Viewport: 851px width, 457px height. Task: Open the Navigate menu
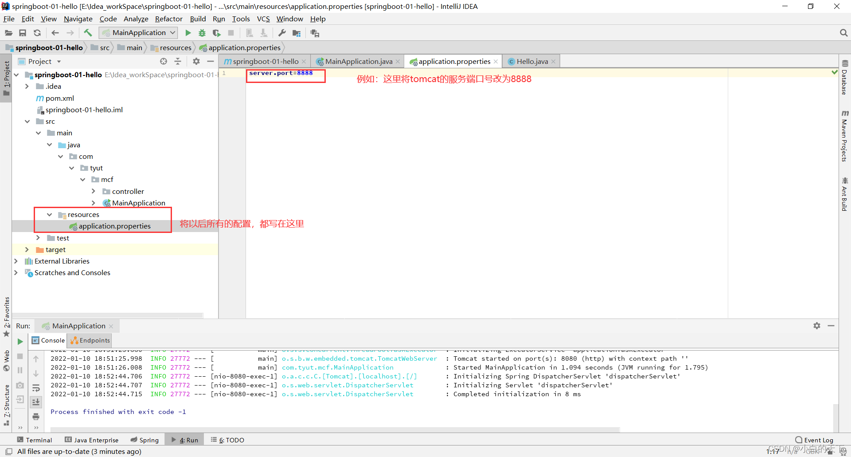coord(78,19)
